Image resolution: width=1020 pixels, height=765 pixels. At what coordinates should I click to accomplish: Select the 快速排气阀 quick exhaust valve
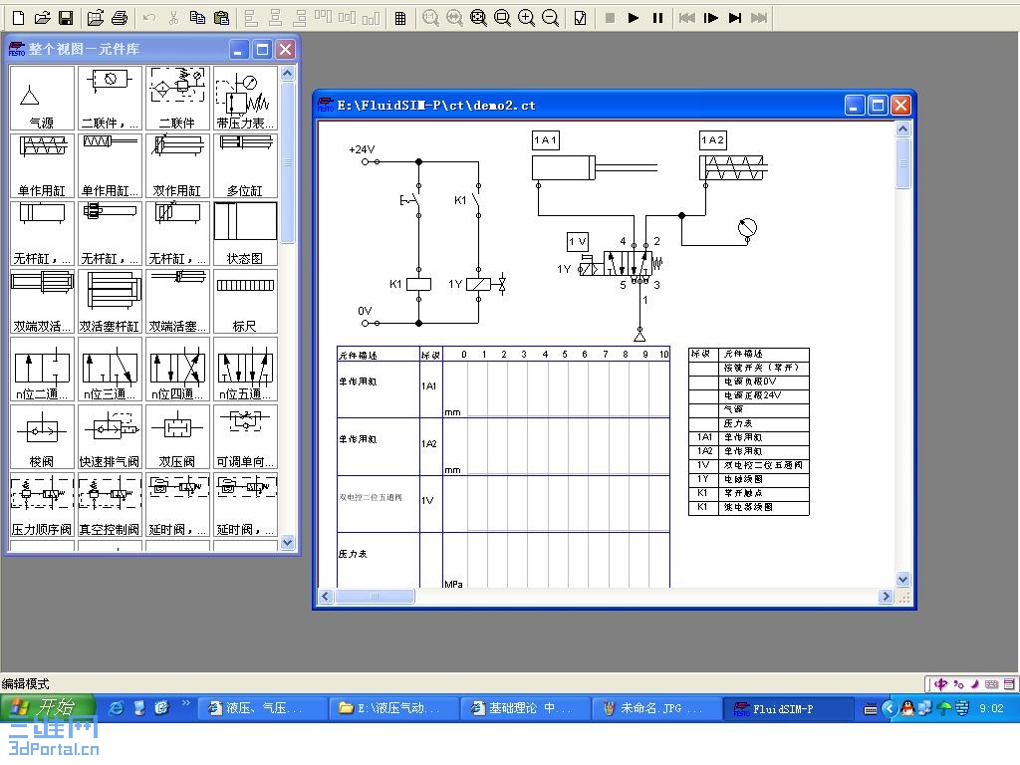pos(110,436)
